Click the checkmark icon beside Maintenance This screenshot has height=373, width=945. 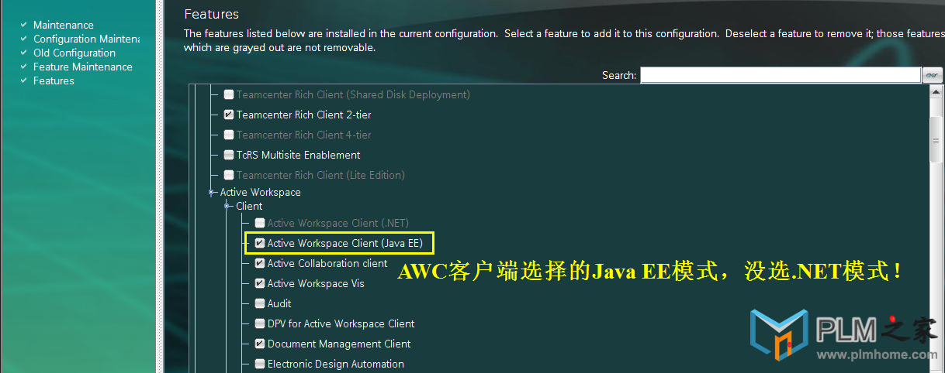pos(25,25)
